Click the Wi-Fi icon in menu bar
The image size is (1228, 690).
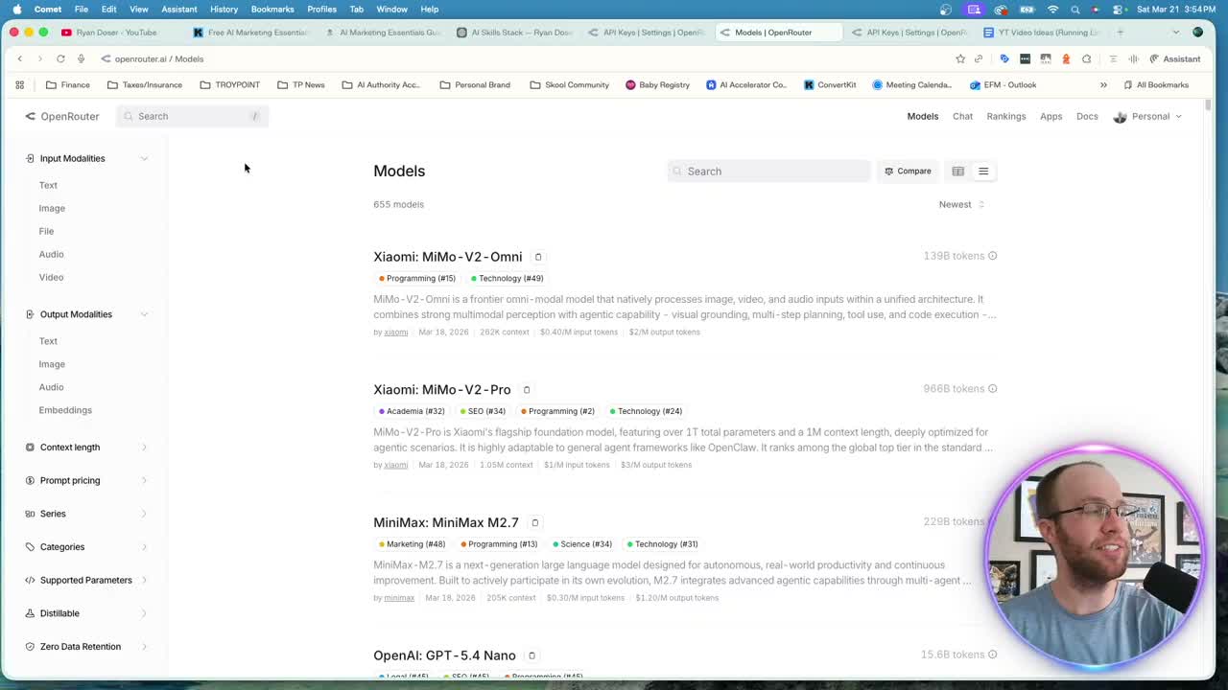1053,10
